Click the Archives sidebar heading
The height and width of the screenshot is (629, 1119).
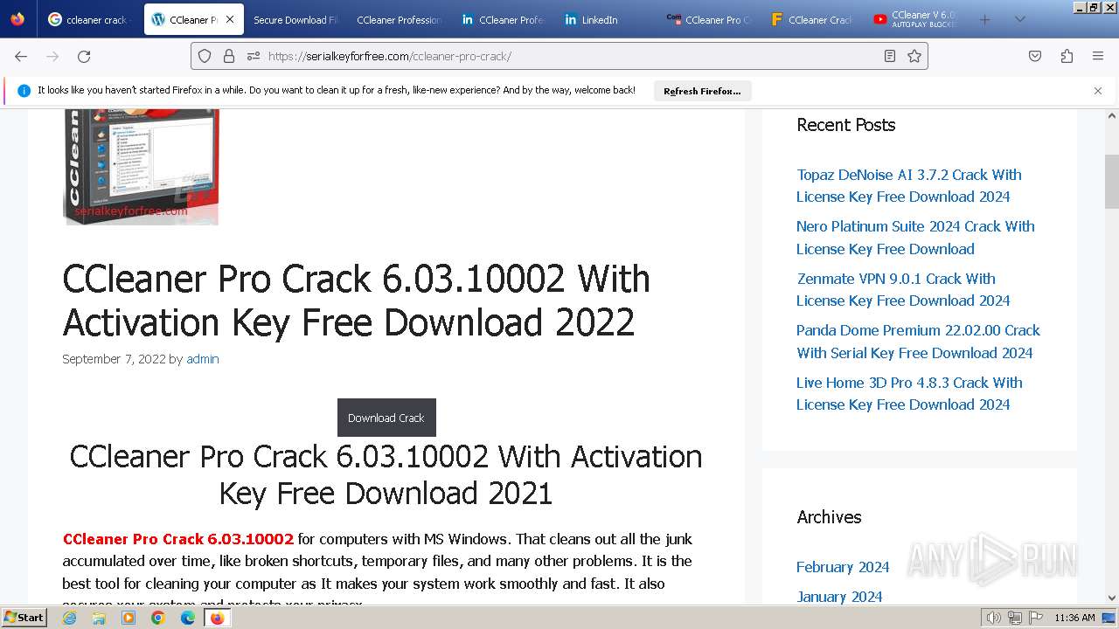pyautogui.click(x=829, y=517)
